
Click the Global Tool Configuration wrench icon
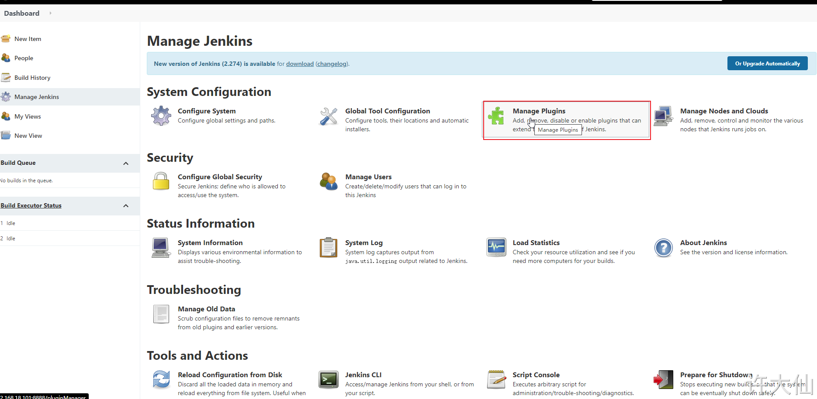tap(329, 116)
